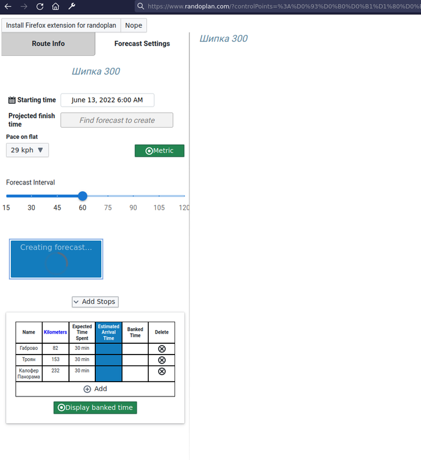
Task: Set Forecast Interval slider to 90
Action: click(x=133, y=196)
